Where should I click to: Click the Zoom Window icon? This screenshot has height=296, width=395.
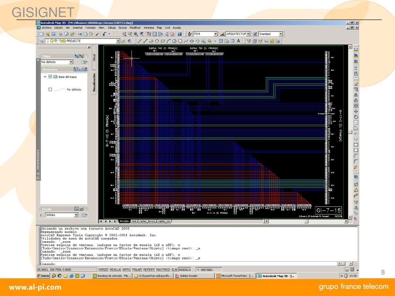click(136, 34)
